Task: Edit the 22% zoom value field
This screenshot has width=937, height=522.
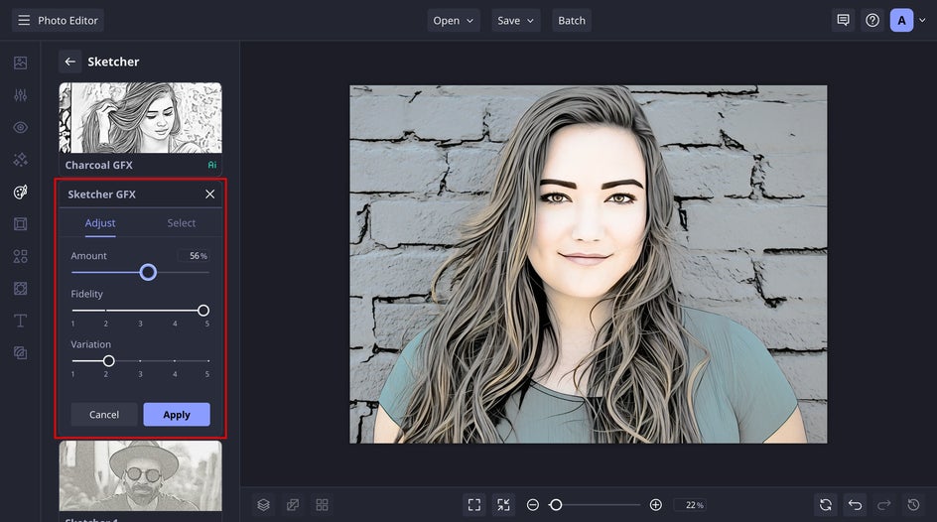Action: [x=690, y=505]
